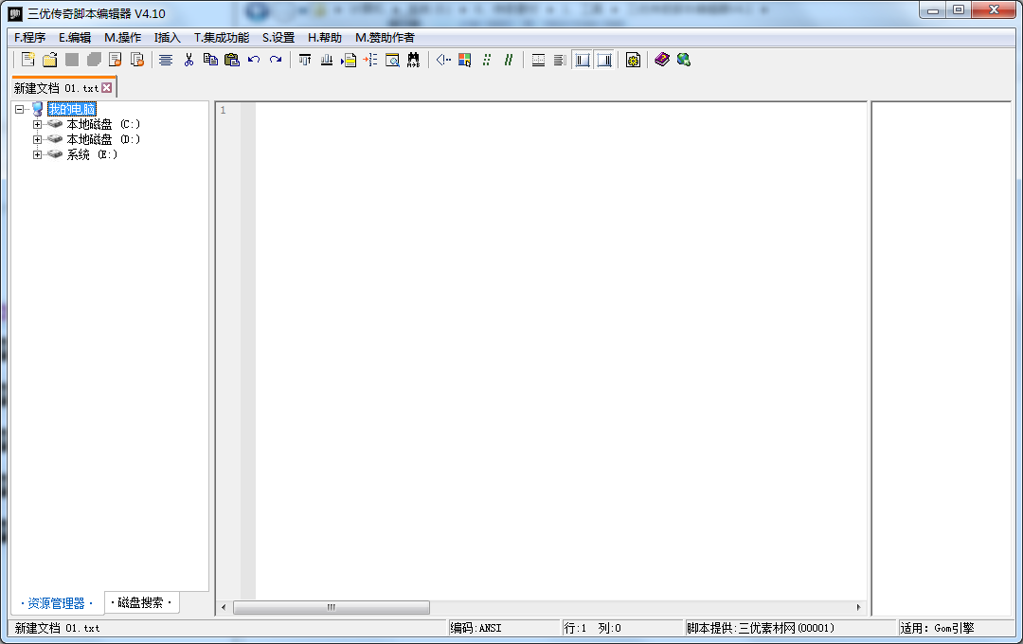This screenshot has height=644, width=1023.
Task: Open a file with the folder icon
Action: (x=49, y=60)
